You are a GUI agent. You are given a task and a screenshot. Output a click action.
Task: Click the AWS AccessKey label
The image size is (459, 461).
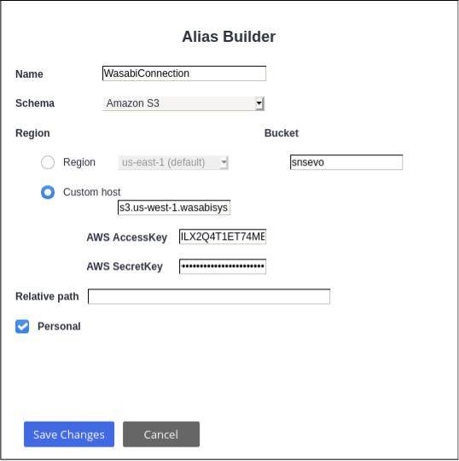[x=126, y=237]
